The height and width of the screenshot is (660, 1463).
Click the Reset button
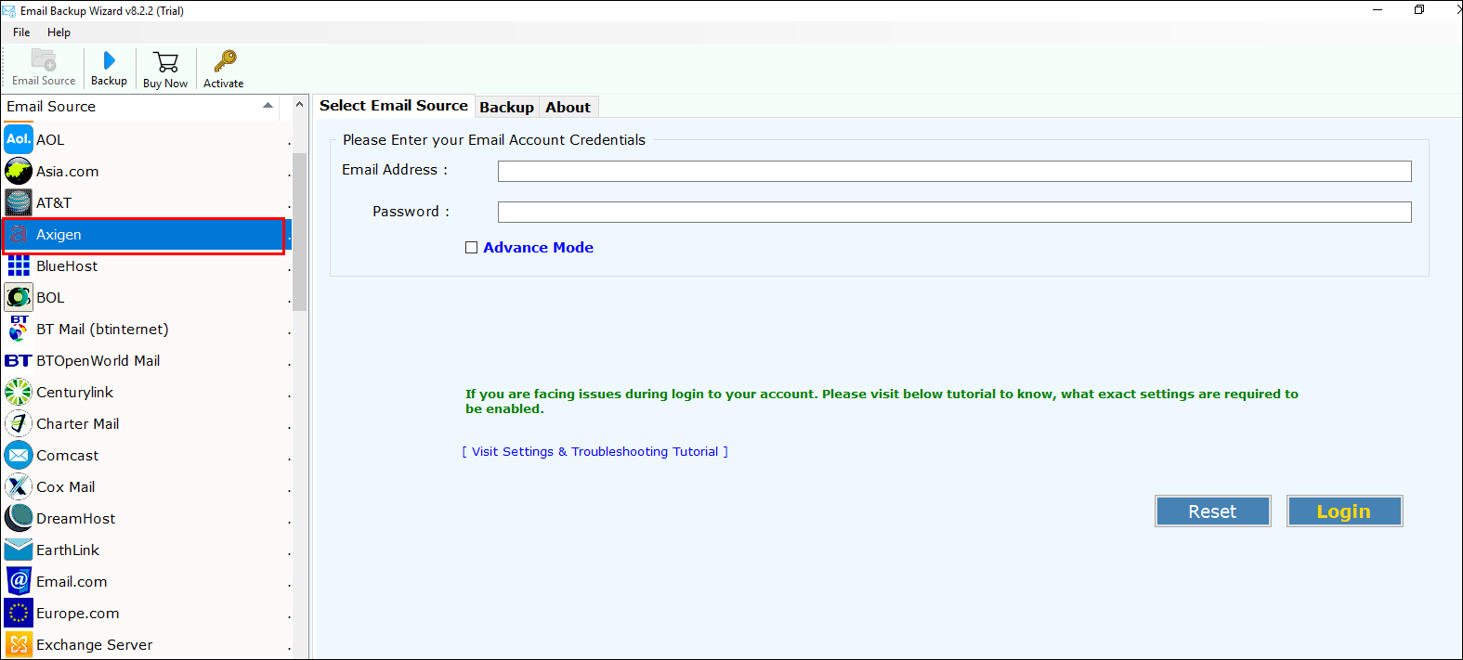tap(1212, 511)
